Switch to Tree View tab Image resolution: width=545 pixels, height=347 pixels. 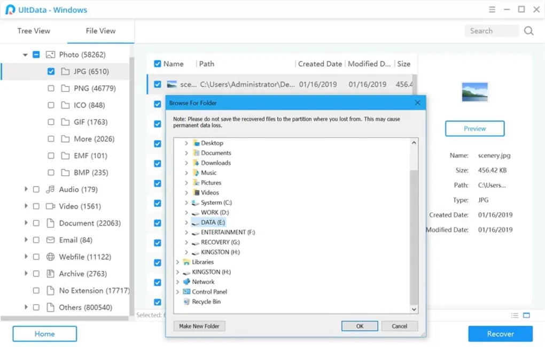[x=33, y=31]
